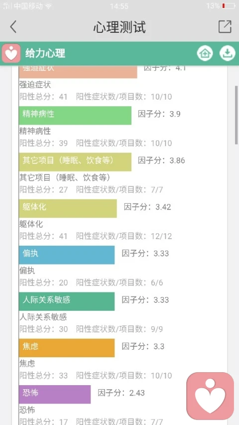This screenshot has width=239, height=425.
Task: Click the page scrollbar thumb on right
Action: click(x=237, y=115)
